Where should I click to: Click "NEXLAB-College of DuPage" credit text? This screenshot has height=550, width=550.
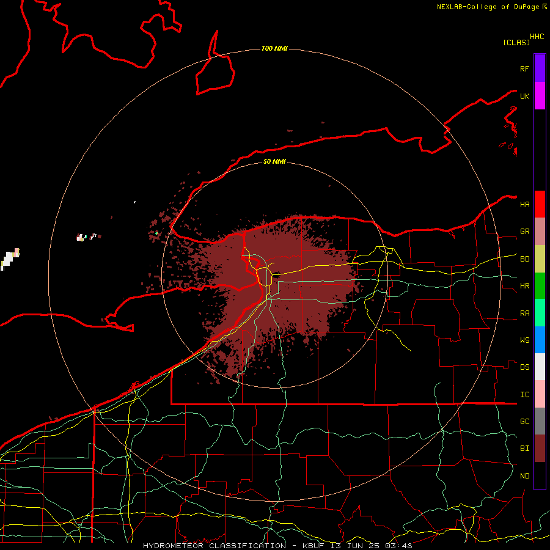488,7
